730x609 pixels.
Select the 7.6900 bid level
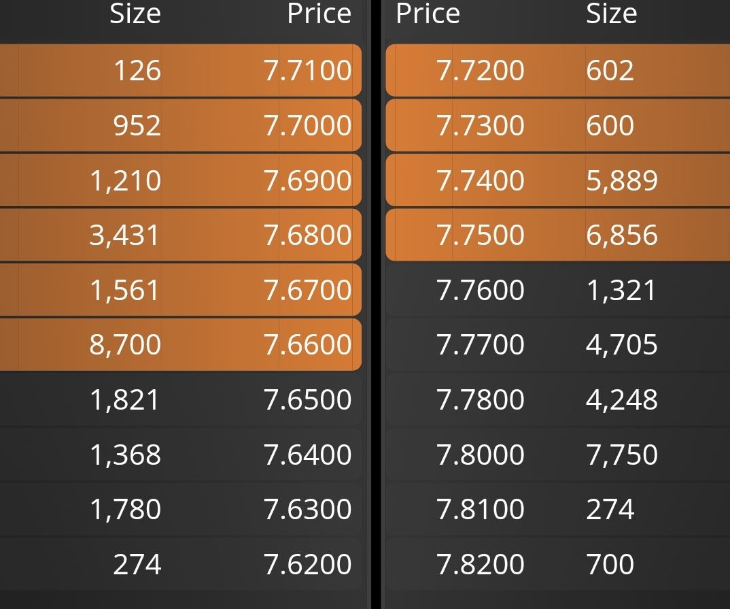coord(181,180)
